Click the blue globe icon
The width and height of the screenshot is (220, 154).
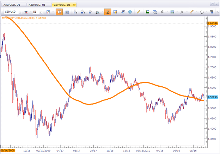(x=130, y=12)
